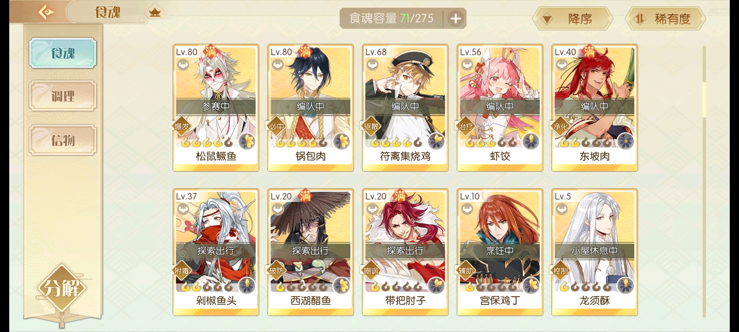Open the 稀有度 sort dropdown
This screenshot has height=332, width=739.
pos(665,19)
